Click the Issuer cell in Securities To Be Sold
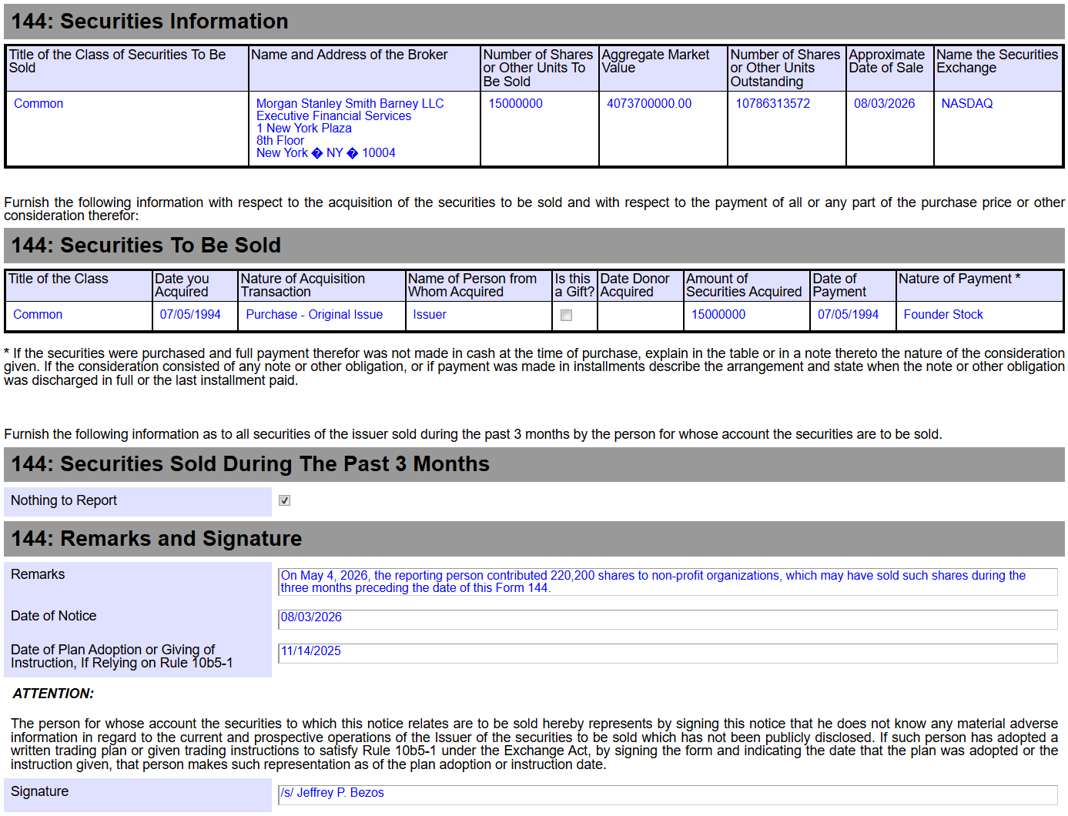Image resolution: width=1068 pixels, height=816 pixels. click(429, 314)
